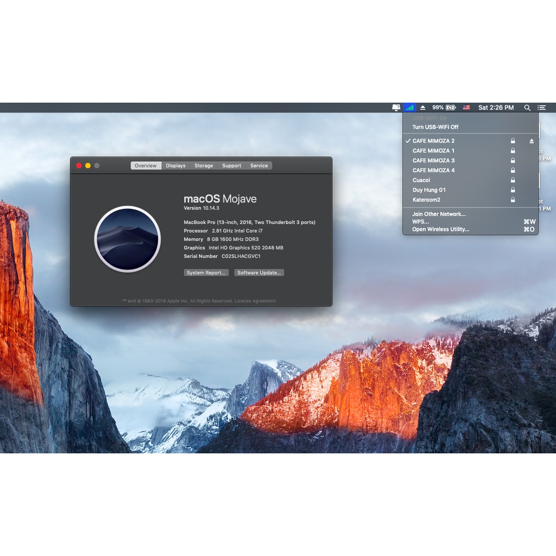Select Join Other Network option

click(439, 214)
